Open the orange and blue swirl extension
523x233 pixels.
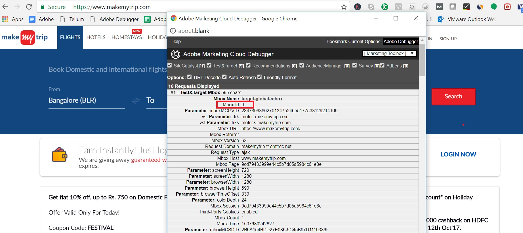coord(480,7)
